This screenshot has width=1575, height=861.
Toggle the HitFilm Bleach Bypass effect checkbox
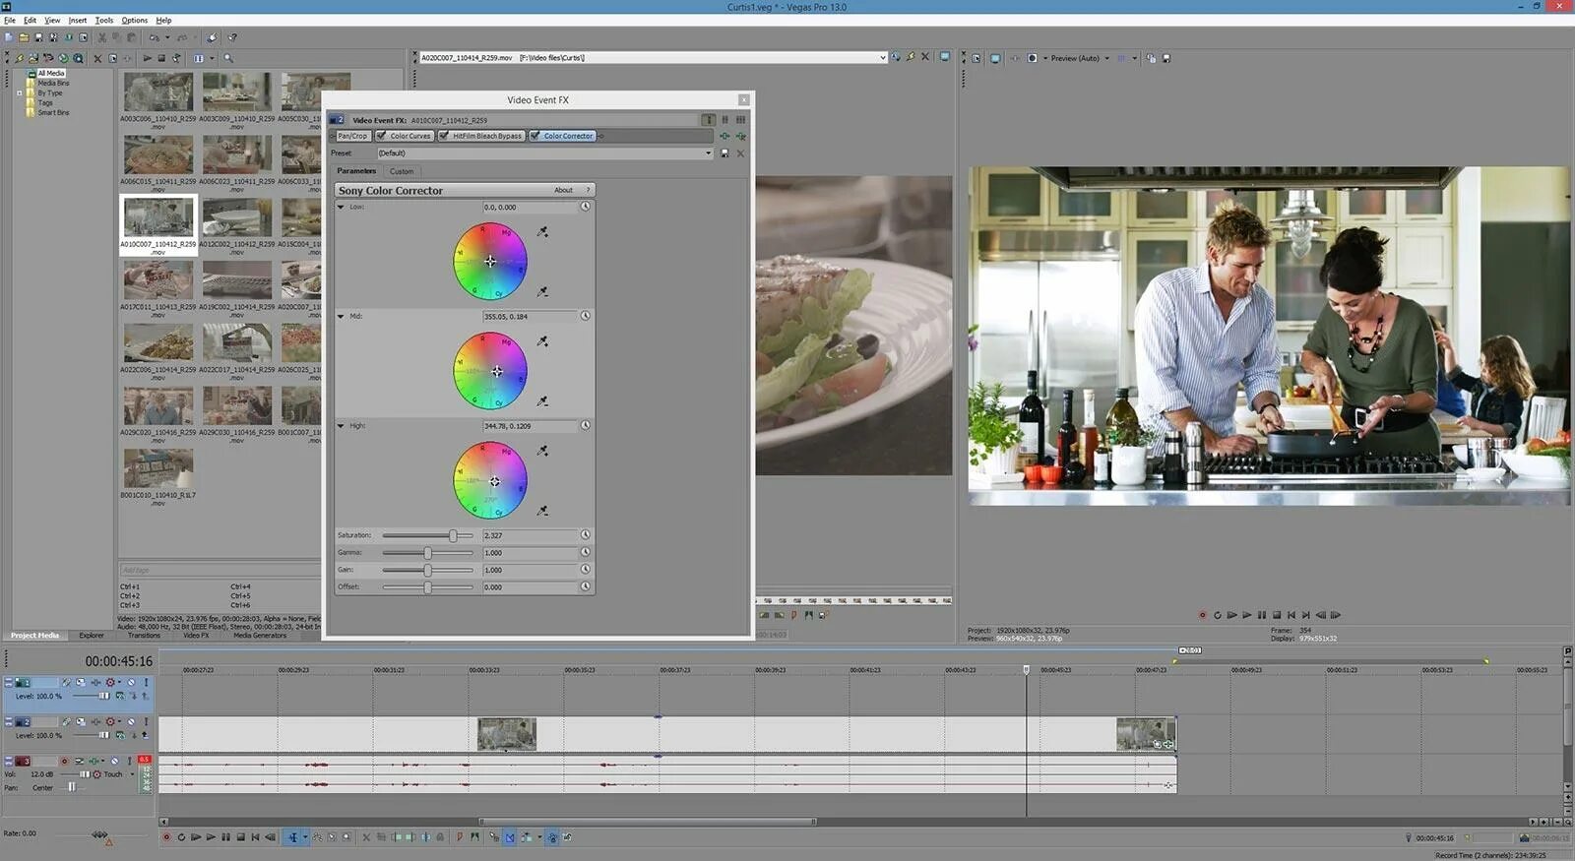tap(443, 136)
